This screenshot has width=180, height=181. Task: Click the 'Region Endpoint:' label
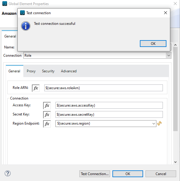pyautogui.click(x=26, y=123)
